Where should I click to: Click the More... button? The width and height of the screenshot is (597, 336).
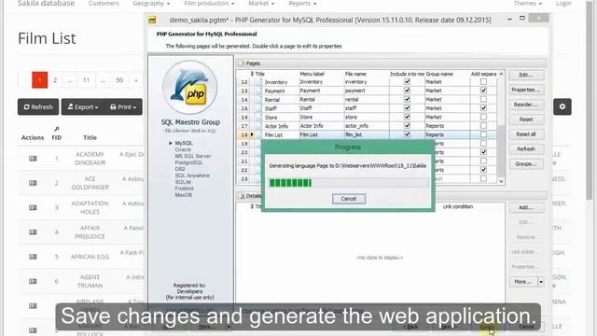click(523, 282)
